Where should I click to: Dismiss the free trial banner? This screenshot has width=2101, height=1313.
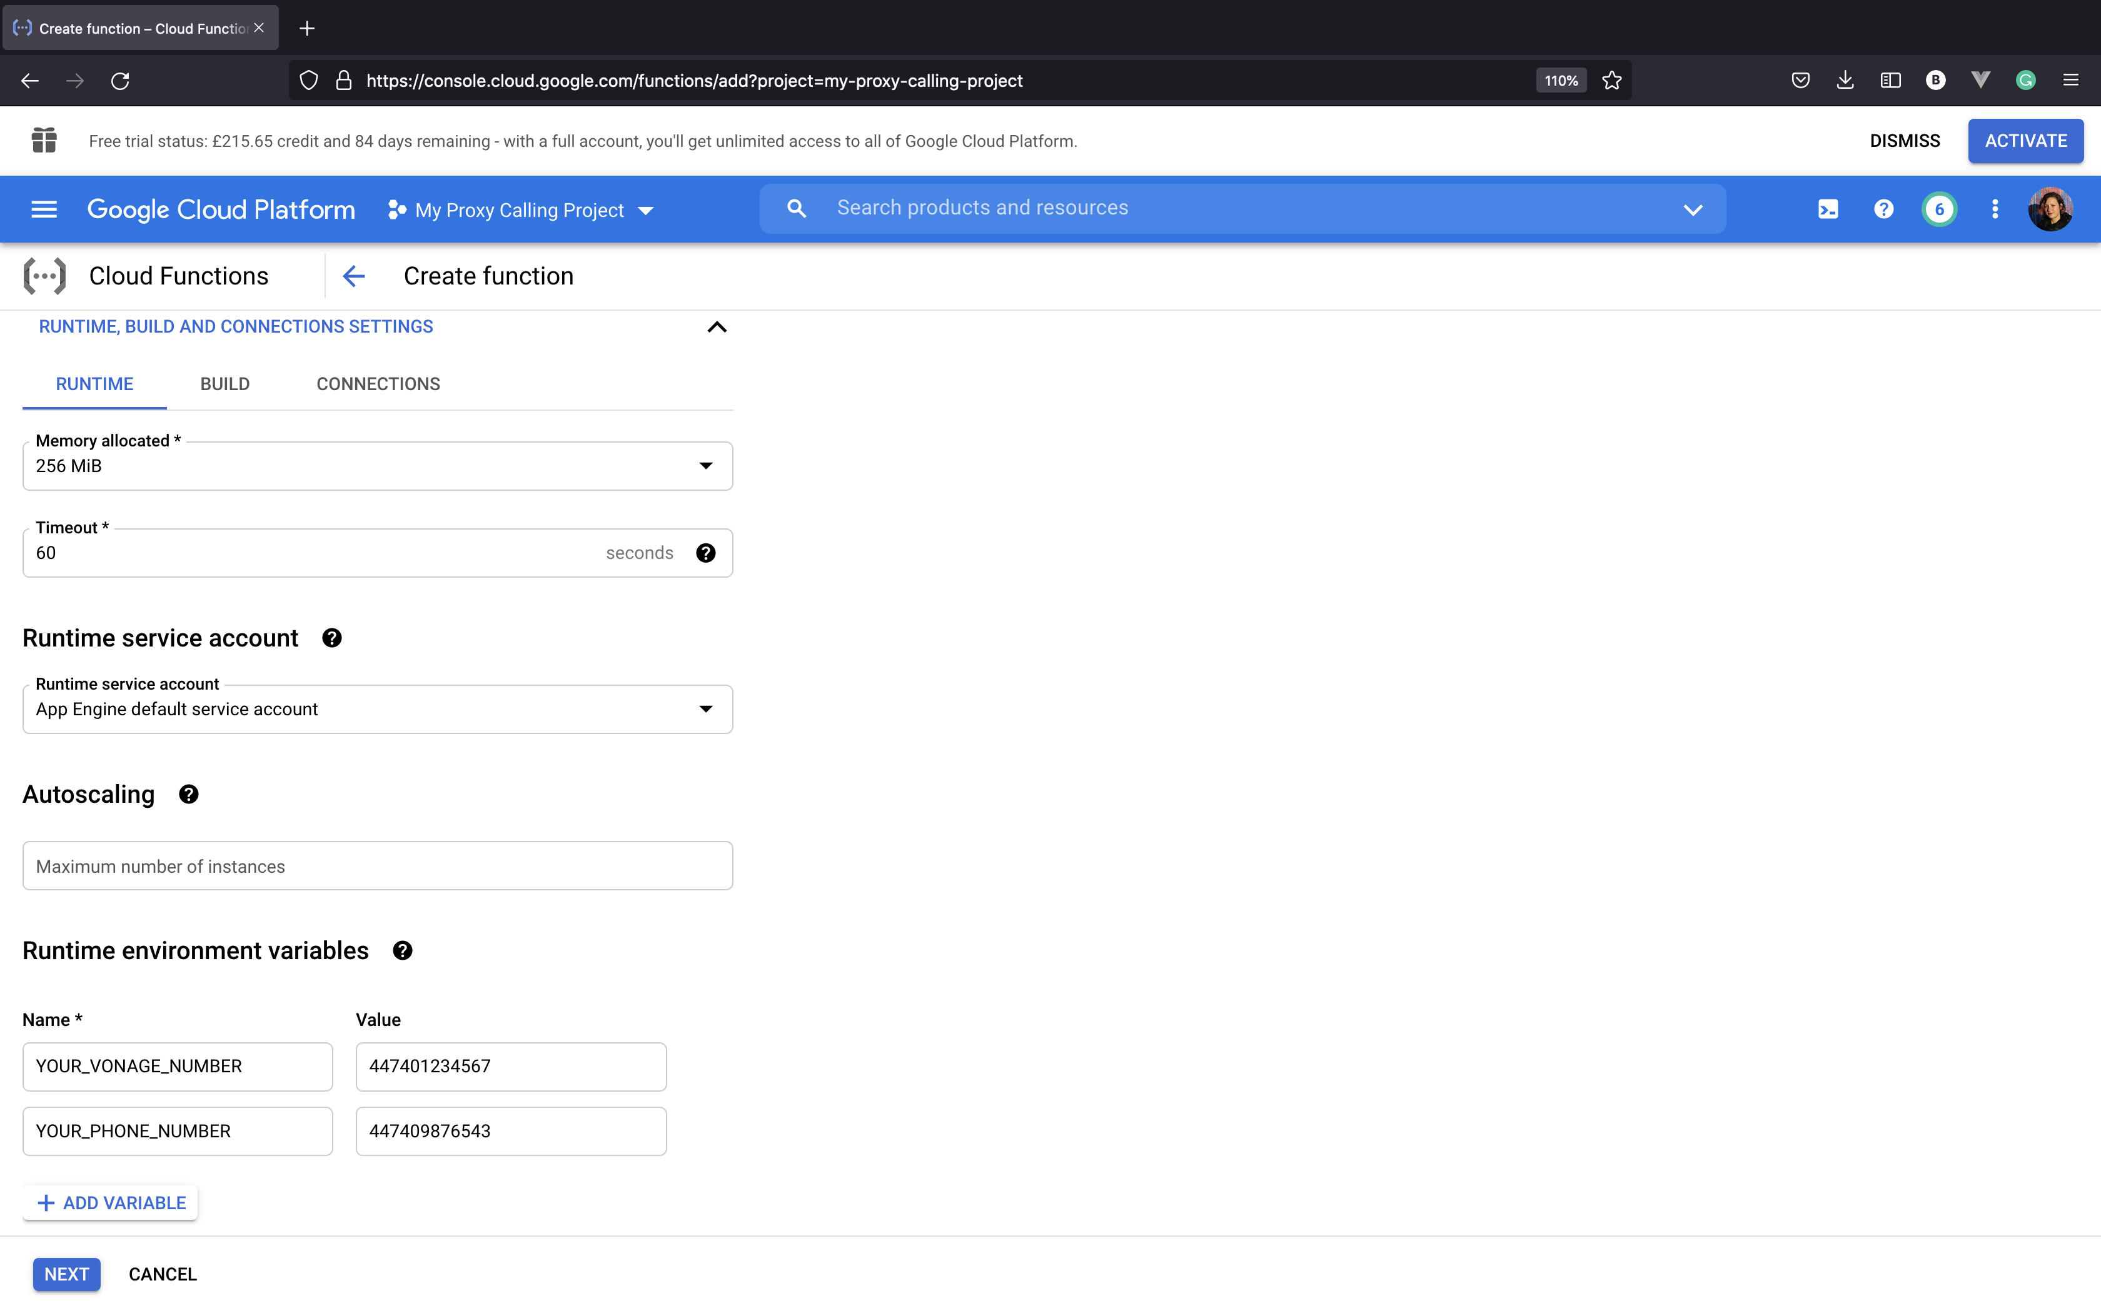[x=1905, y=141]
